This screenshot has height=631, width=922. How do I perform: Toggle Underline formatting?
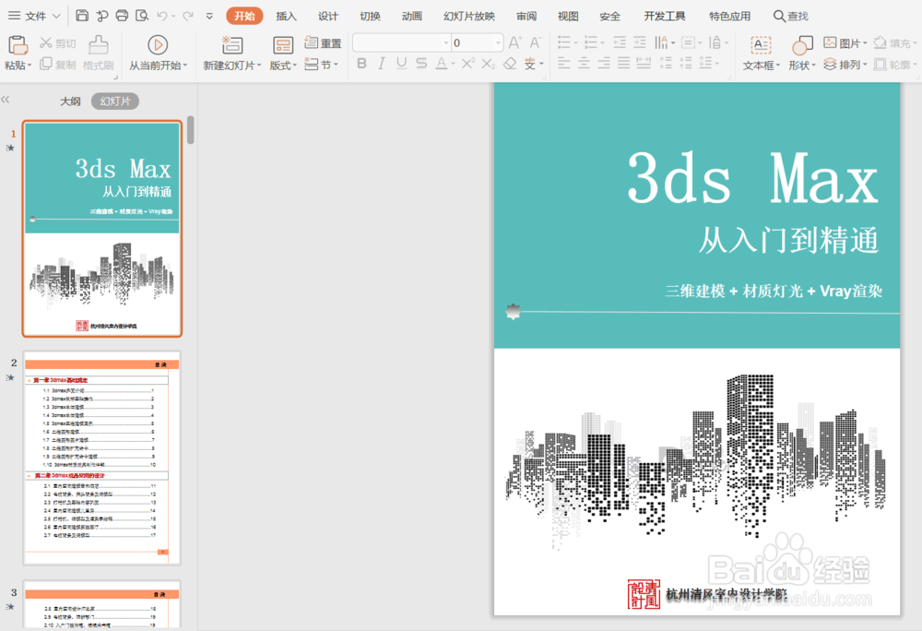402,64
